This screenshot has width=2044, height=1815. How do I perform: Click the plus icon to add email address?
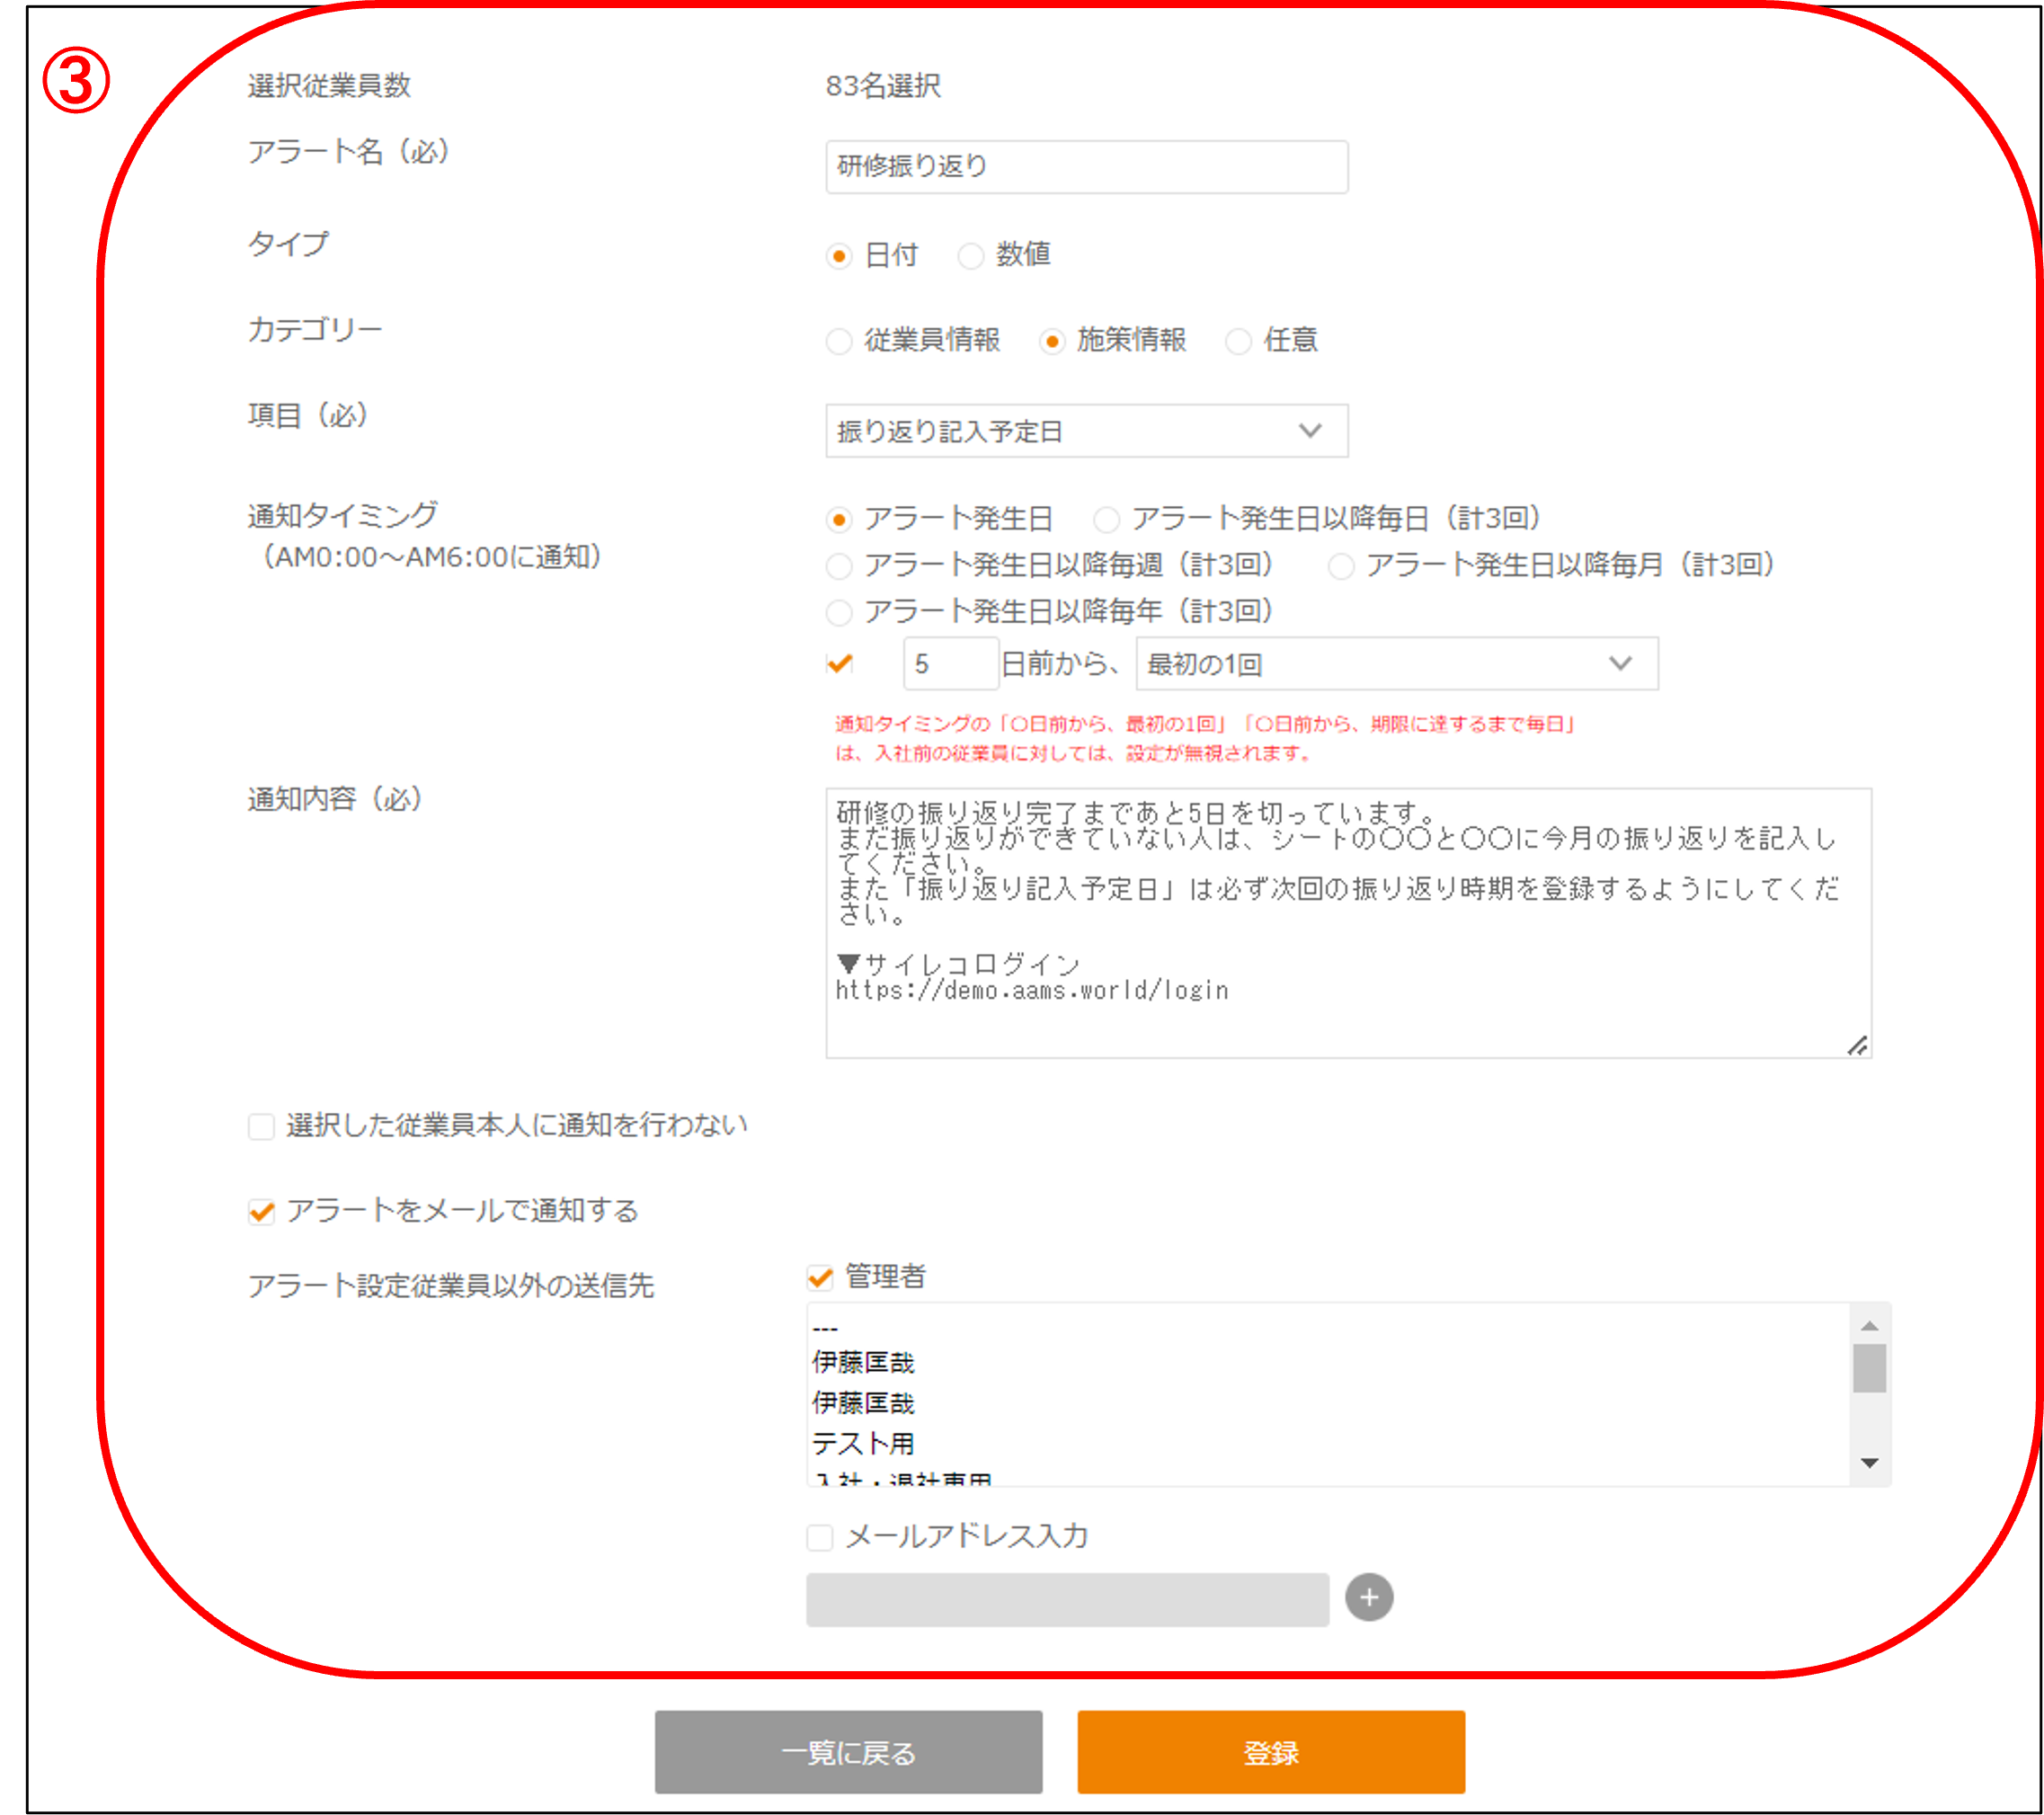tap(1368, 1597)
